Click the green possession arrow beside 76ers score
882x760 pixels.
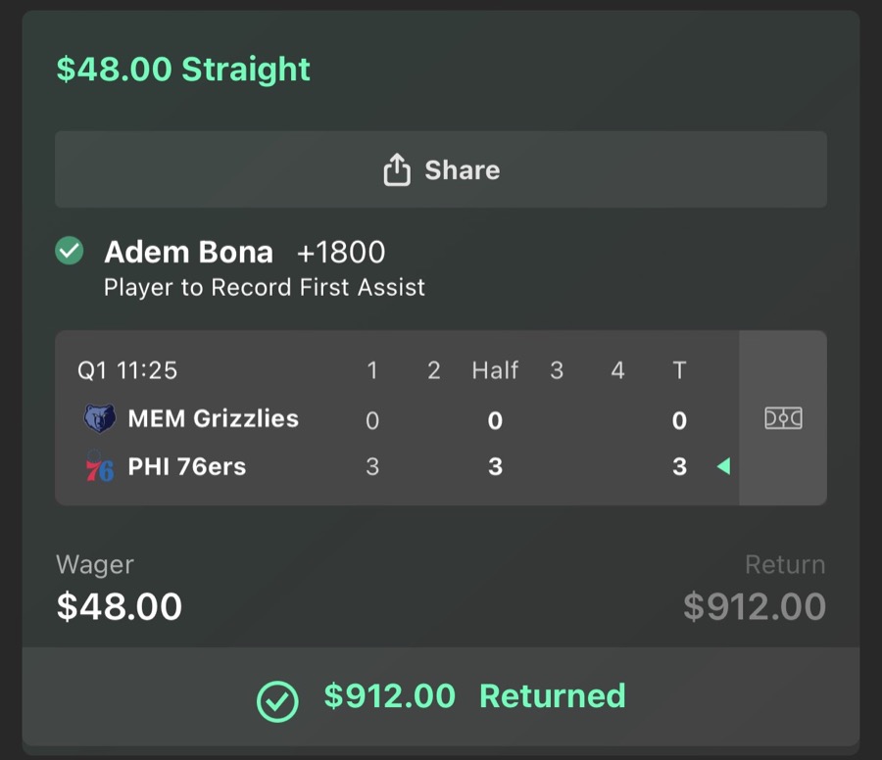(724, 467)
